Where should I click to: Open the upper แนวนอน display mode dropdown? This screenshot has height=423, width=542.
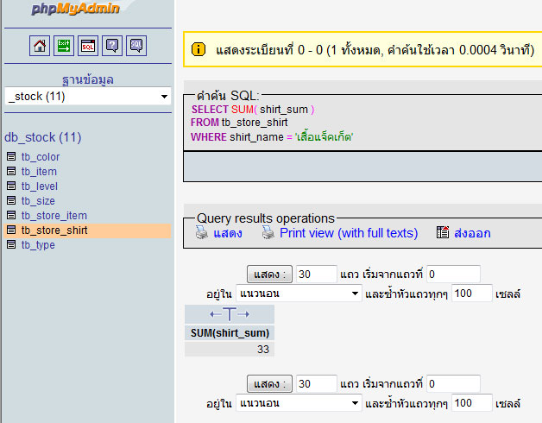click(299, 294)
